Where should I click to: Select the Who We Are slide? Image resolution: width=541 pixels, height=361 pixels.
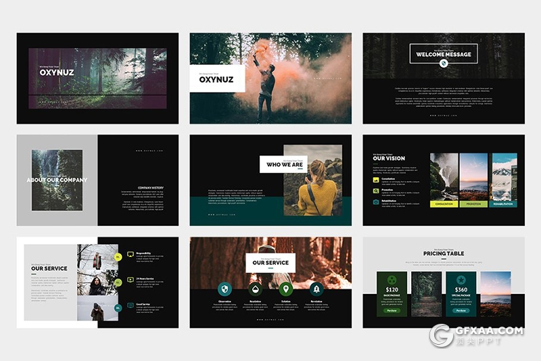270,180
